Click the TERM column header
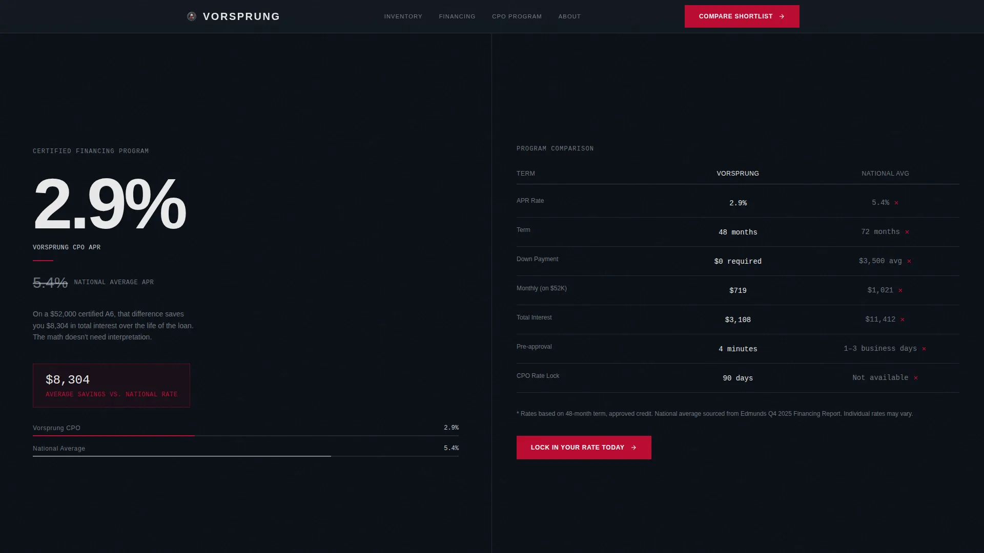The image size is (984, 553). tap(526, 174)
